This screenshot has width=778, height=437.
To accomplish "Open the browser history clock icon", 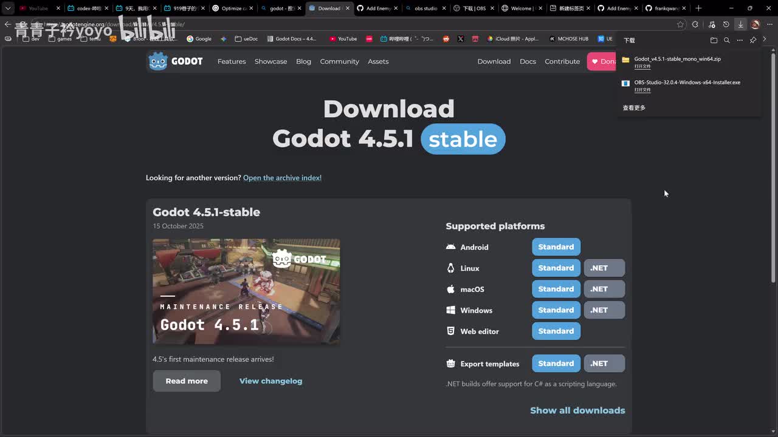I will pyautogui.click(x=726, y=24).
